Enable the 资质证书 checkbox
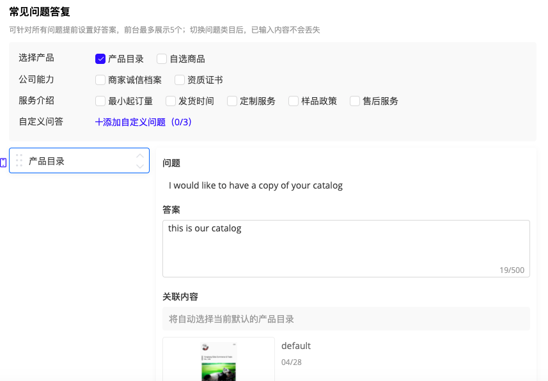 pos(178,79)
